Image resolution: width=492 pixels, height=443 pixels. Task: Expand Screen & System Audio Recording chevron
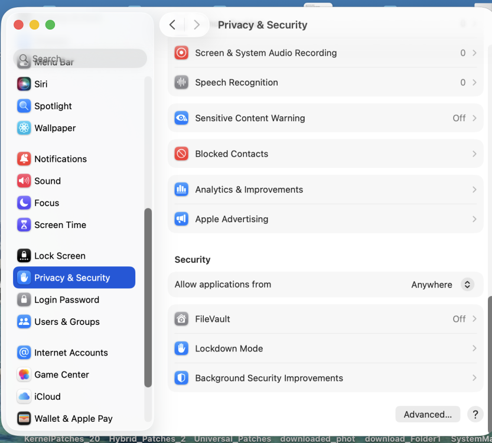click(474, 53)
